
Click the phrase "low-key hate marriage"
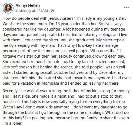[x=98, y=45]
